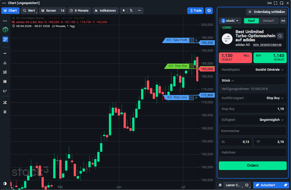Click the green BUY 1,140 price button

270,57
